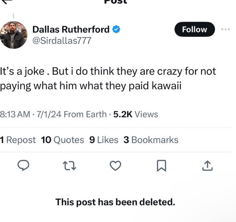Click the 5.2K Views count
Image resolution: width=236 pixels, height=222 pixels.
pyautogui.click(x=135, y=114)
